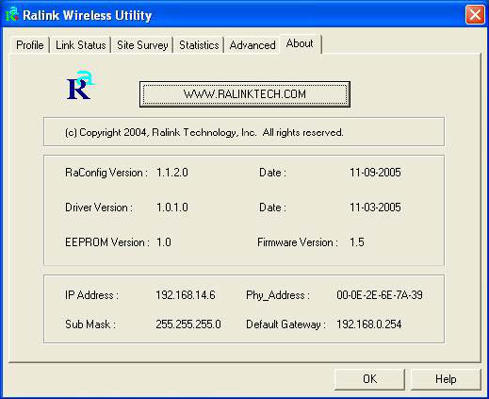Open the Link Status tab
489x399 pixels.
80,45
